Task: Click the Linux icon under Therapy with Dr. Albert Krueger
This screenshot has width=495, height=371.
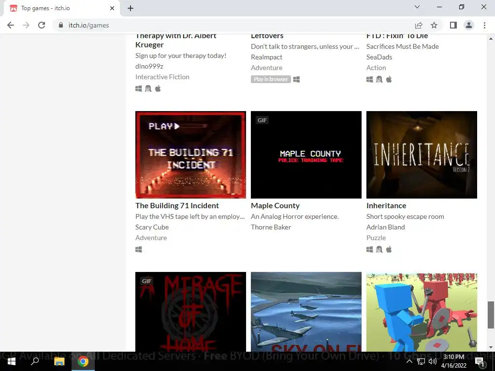Action: pyautogui.click(x=148, y=89)
